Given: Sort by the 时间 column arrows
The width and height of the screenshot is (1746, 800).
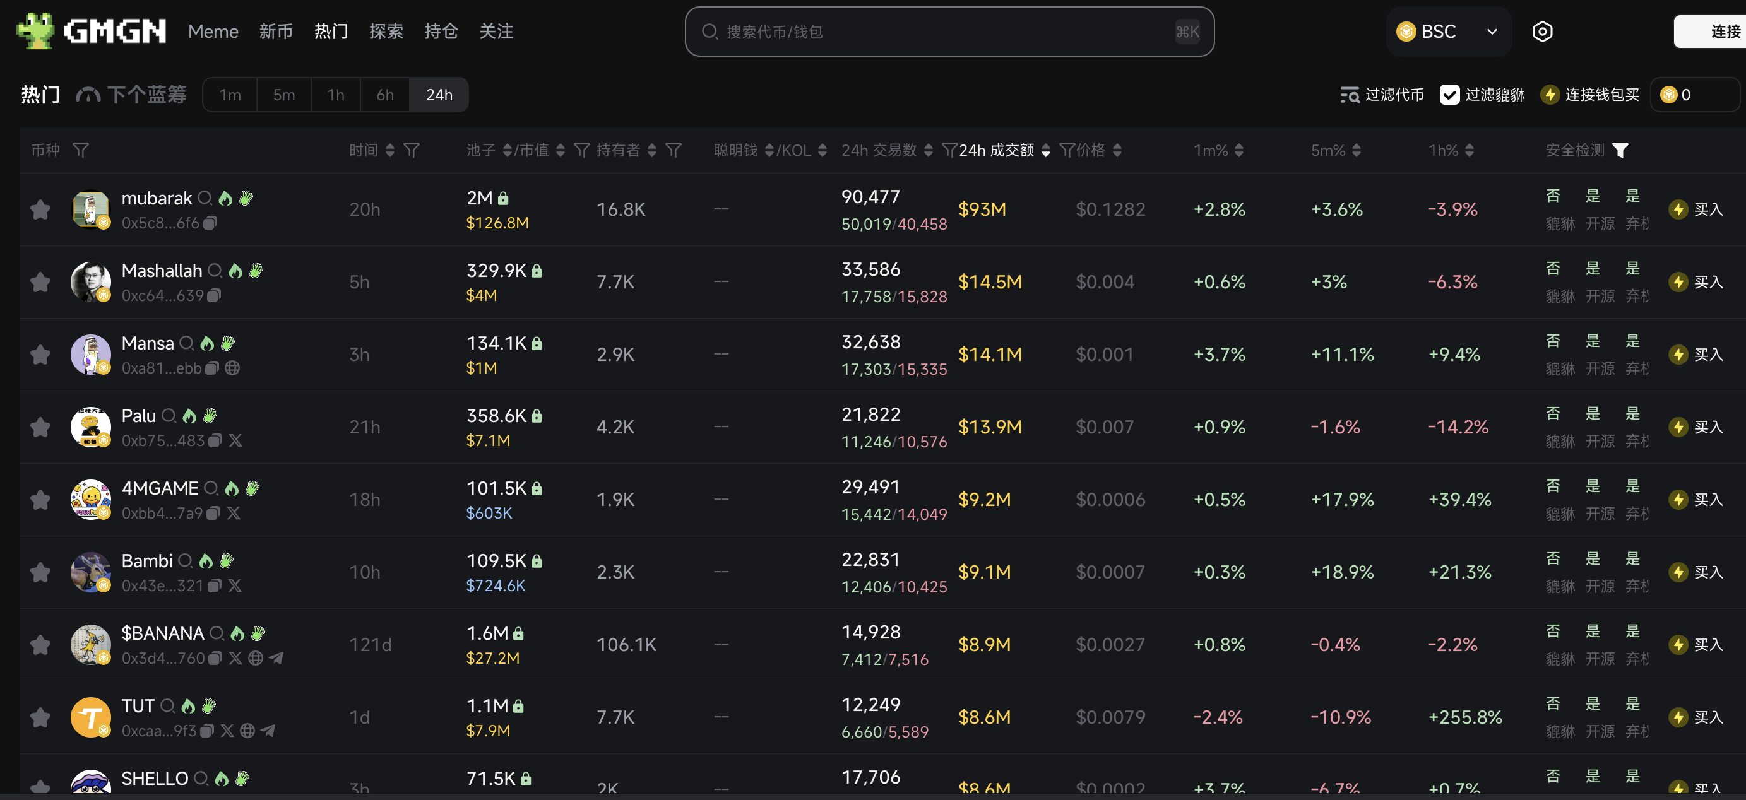Looking at the screenshot, I should (389, 150).
